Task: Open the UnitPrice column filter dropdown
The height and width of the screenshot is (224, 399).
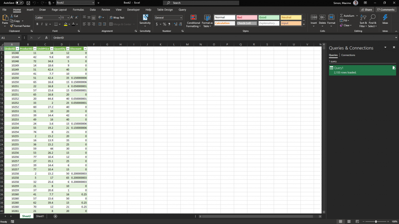Action: click(52, 49)
